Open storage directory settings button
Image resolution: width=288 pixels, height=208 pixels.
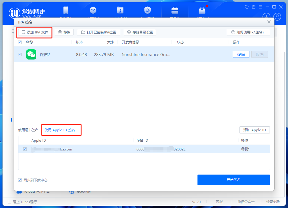(x=140, y=32)
